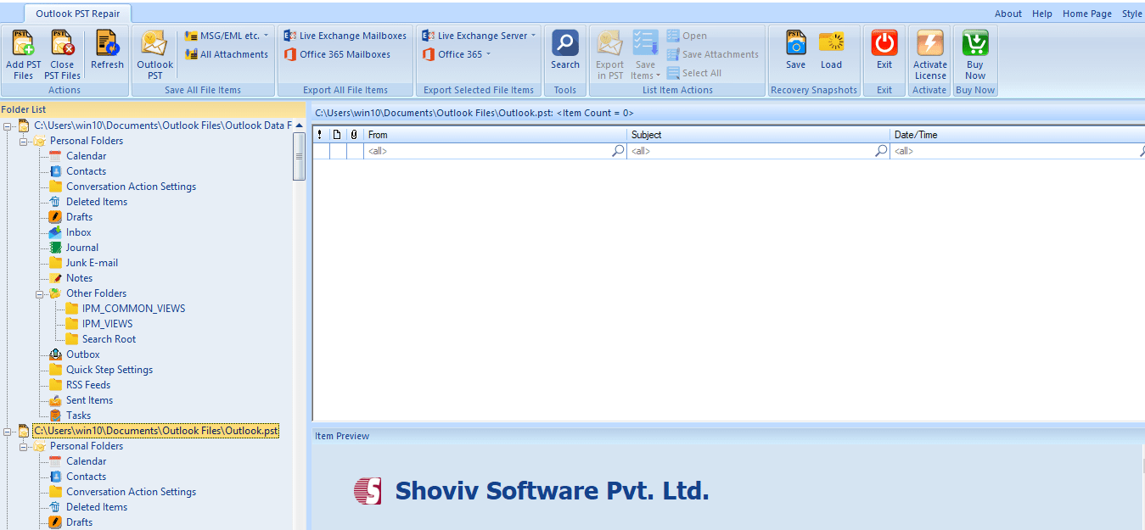Viewport: 1145px width, 530px height.
Task: Open the Home Page link
Action: coord(1087,14)
